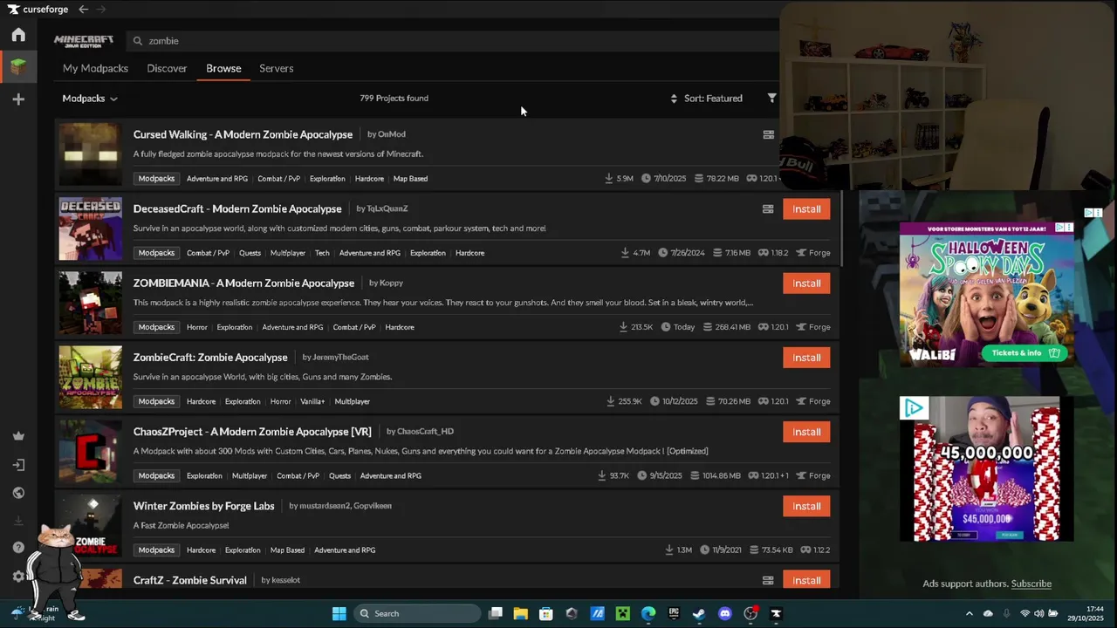Open the downloads arrow icon in sidebar
Image resolution: width=1117 pixels, height=628 pixels.
pyautogui.click(x=18, y=521)
